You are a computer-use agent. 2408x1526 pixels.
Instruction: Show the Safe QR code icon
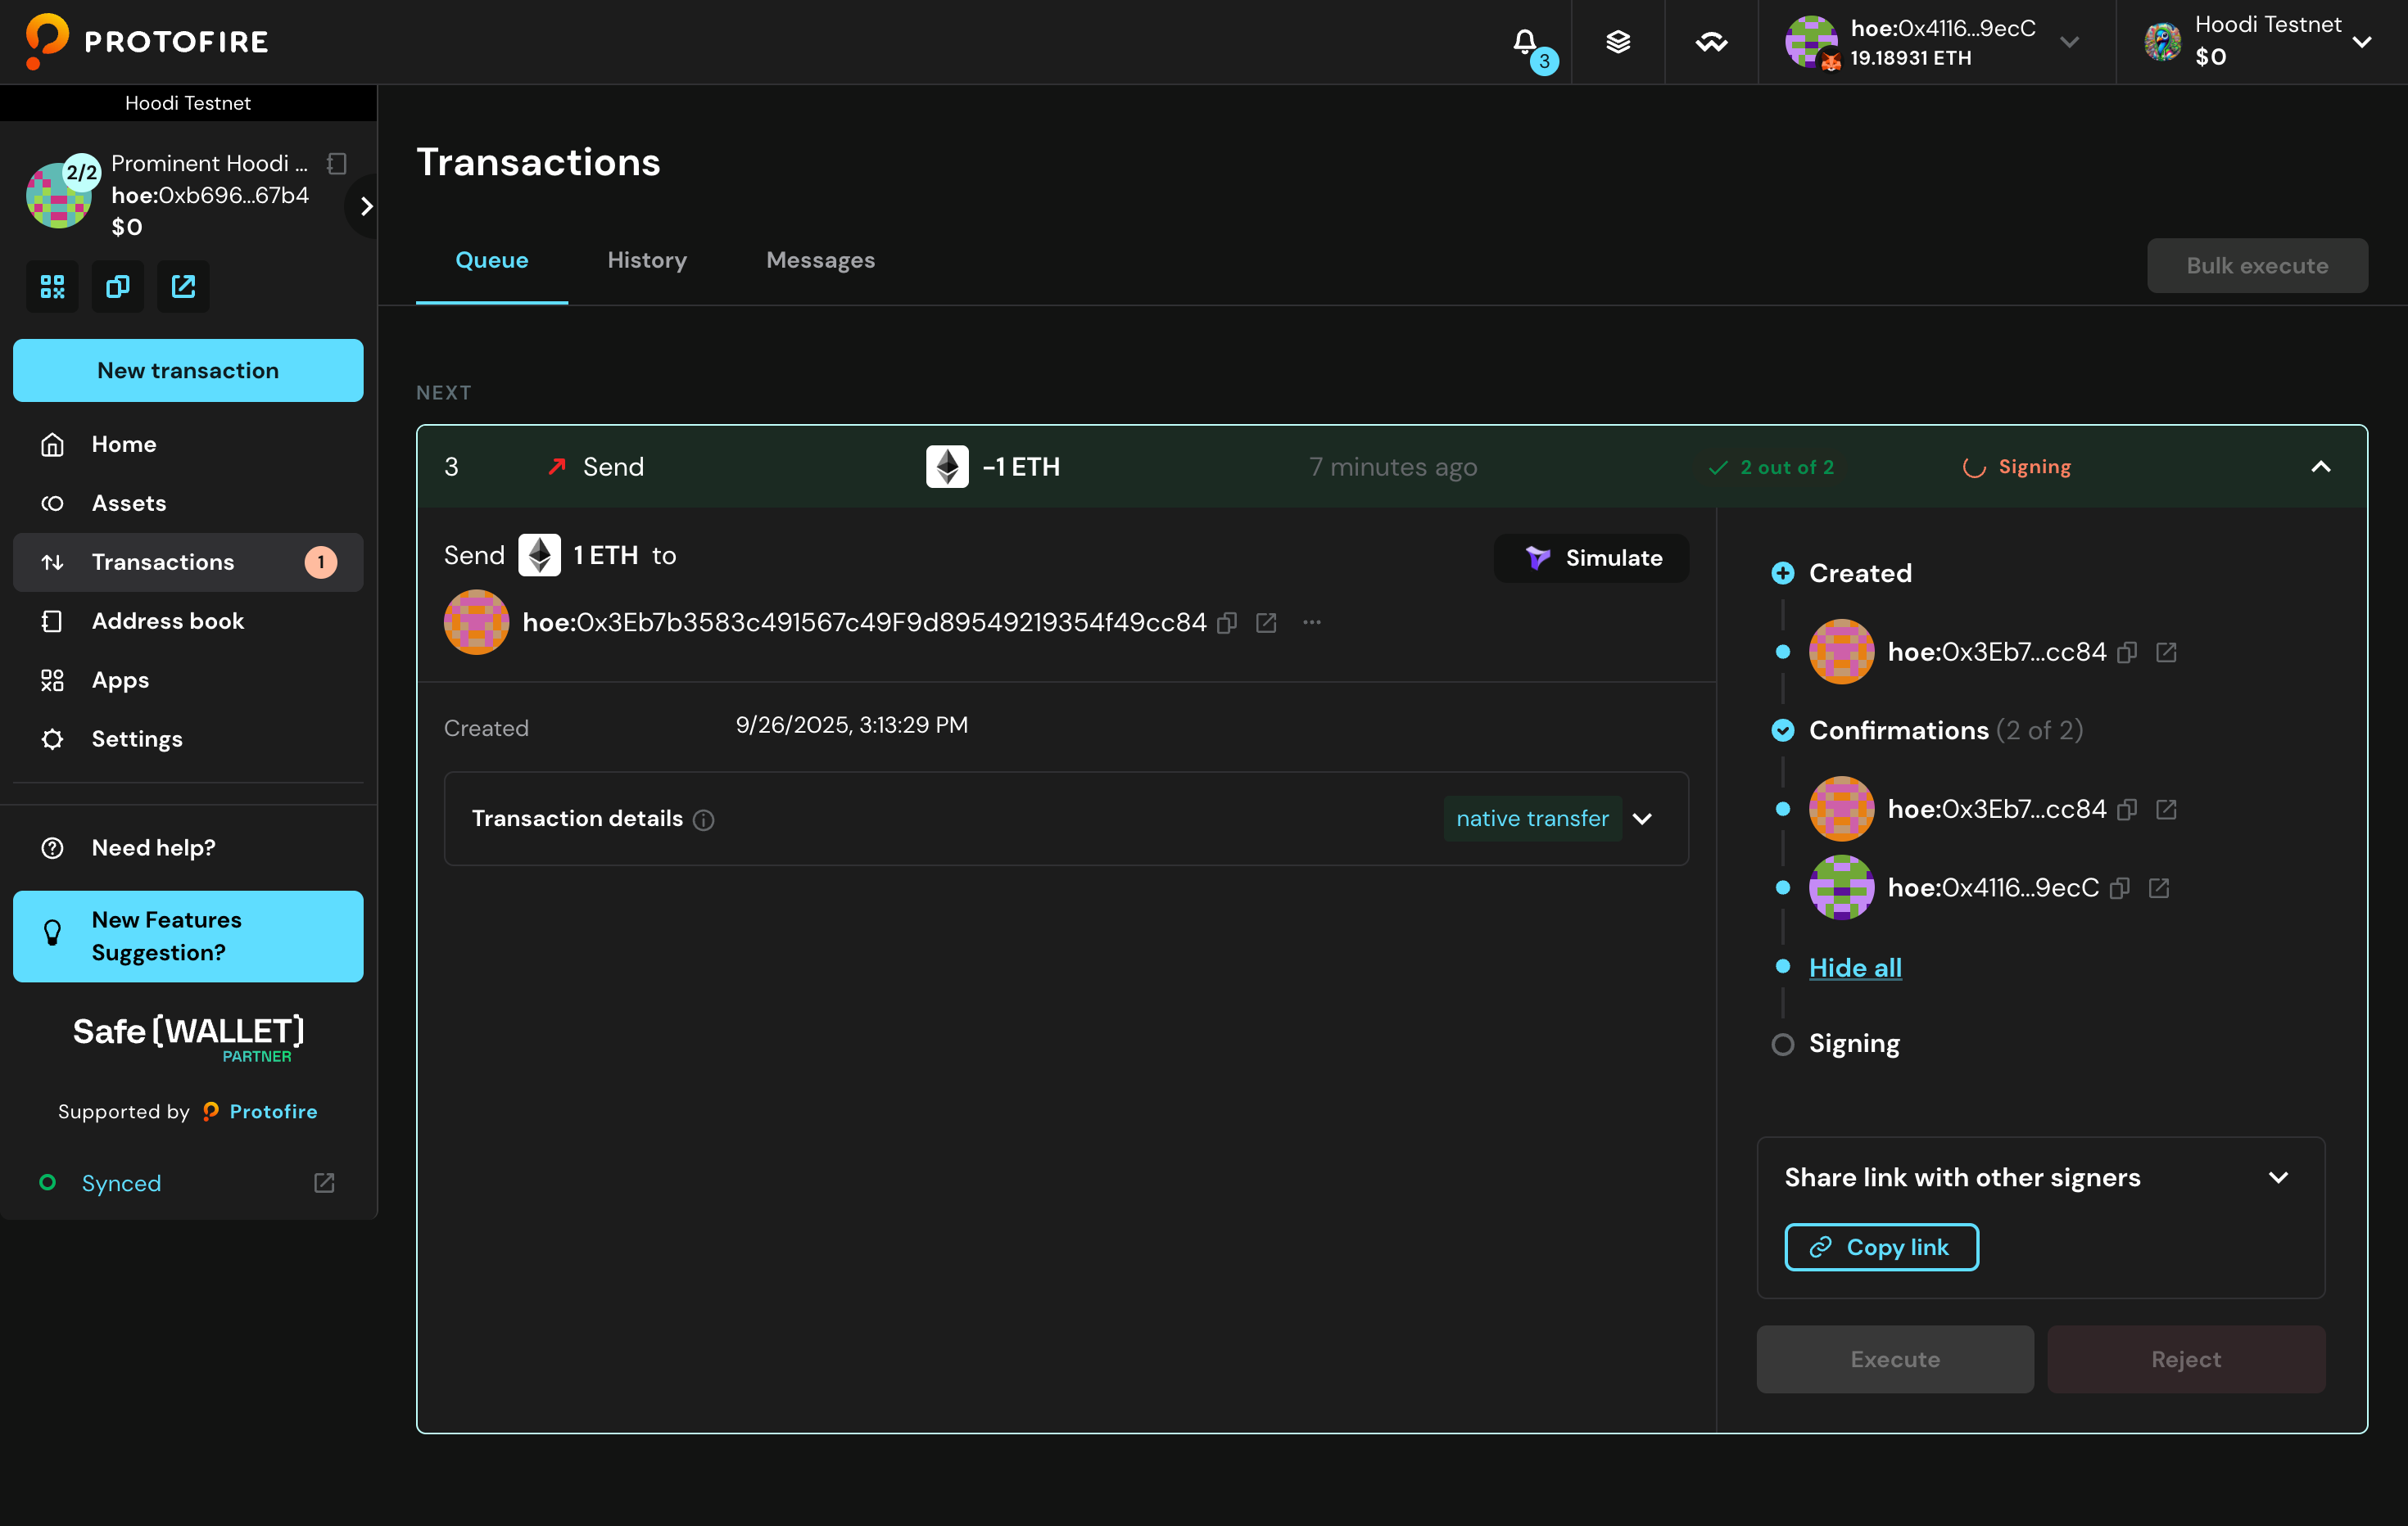click(52, 287)
